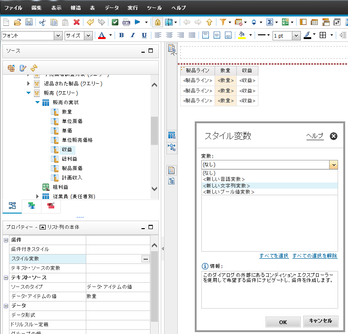Image resolution: width=348 pixels, height=334 pixels.
Task: Click the ellipsis button for スタイル変数
Action: click(x=146, y=259)
